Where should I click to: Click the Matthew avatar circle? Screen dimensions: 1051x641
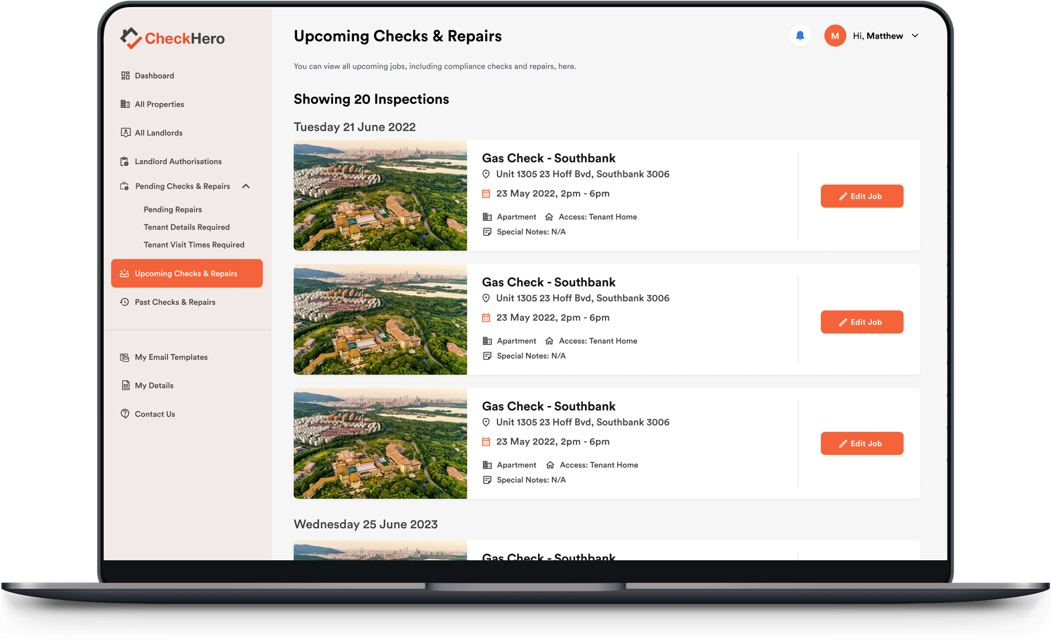(x=835, y=35)
